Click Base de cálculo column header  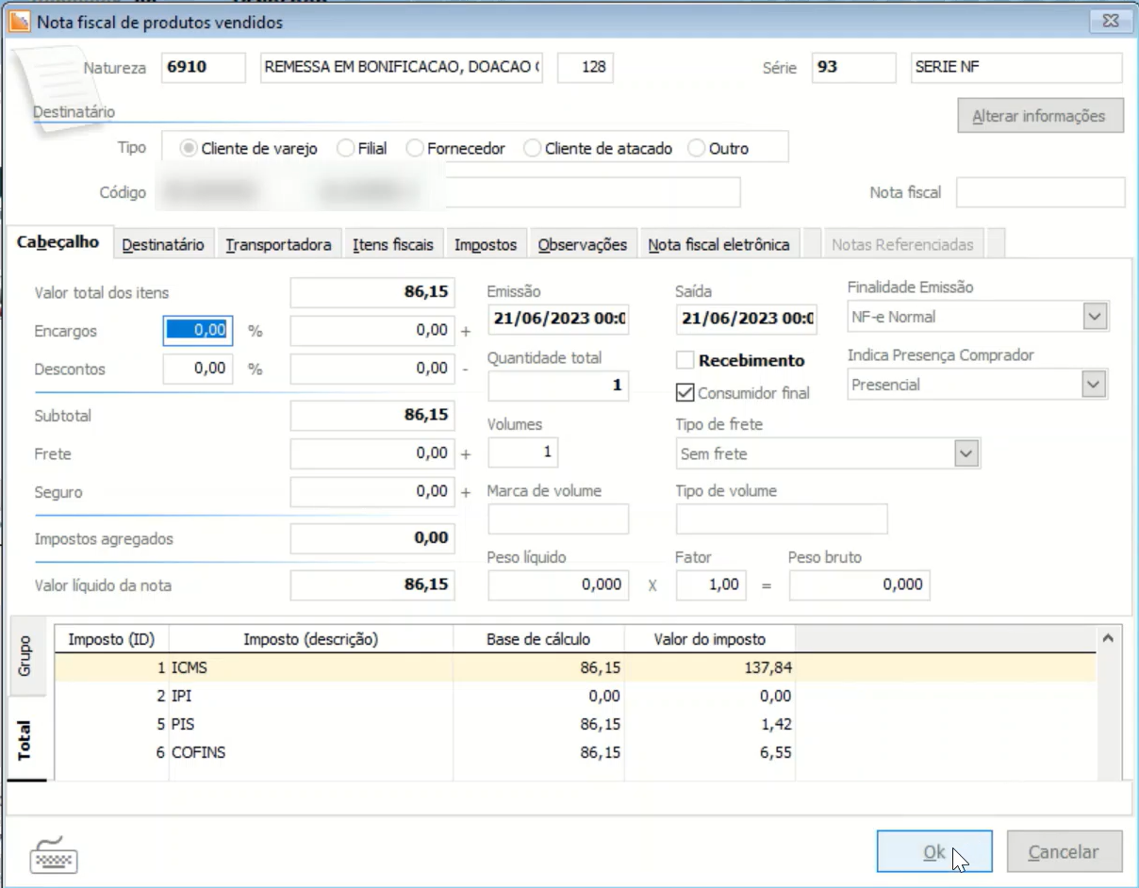[538, 639]
